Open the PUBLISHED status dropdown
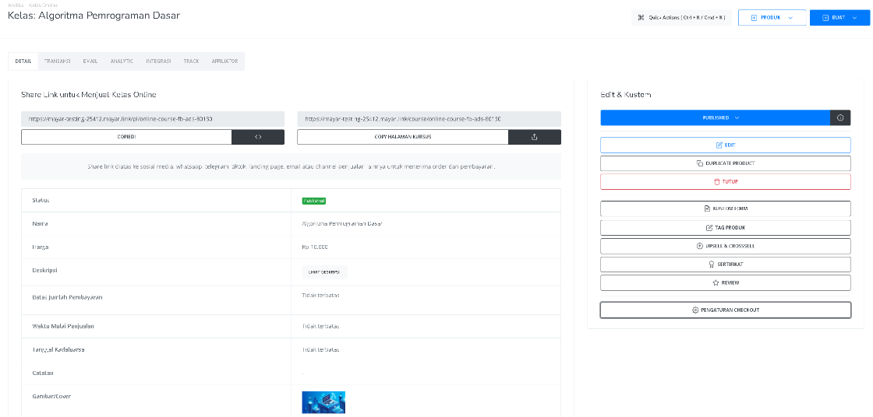 pos(715,118)
